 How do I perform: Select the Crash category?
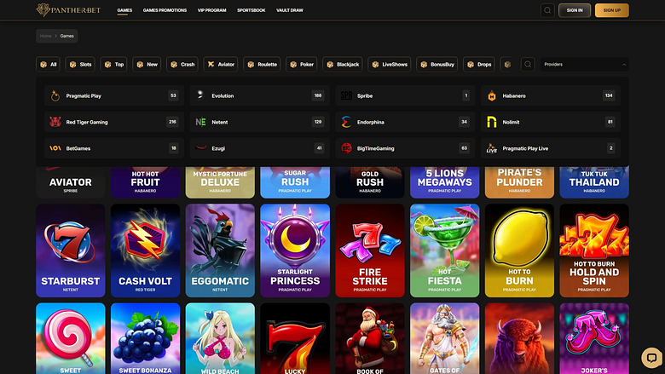[182, 65]
